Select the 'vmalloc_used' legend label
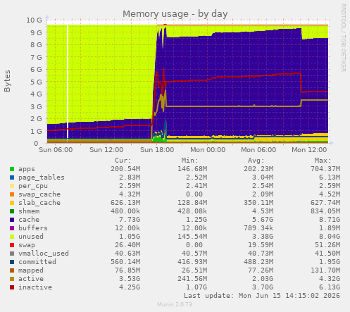The width and height of the screenshot is (350, 312). click(x=44, y=254)
